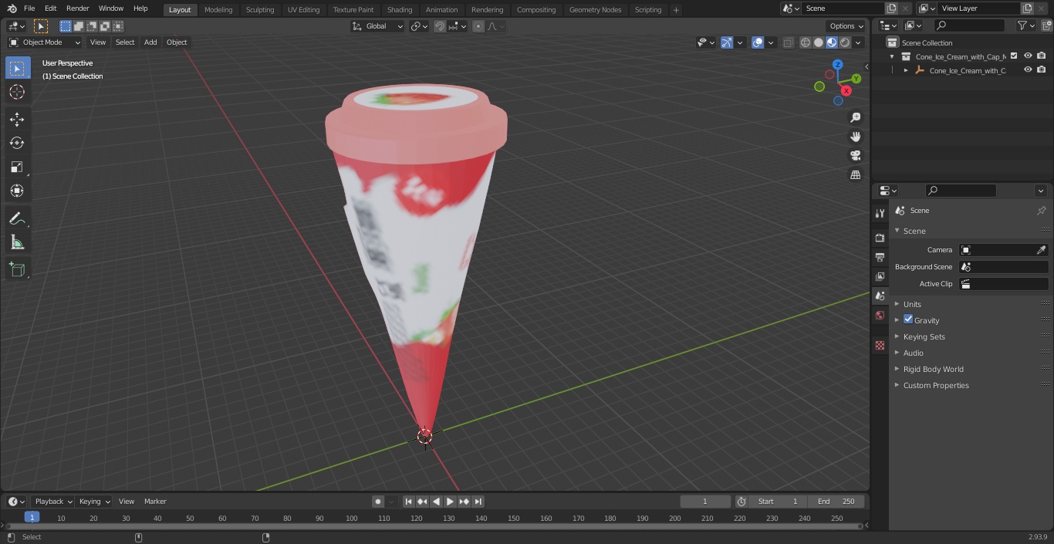Click the pan view hand icon

(x=855, y=137)
